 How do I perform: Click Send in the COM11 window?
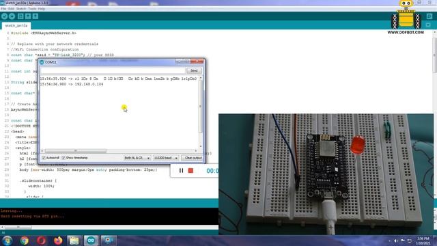click(194, 70)
